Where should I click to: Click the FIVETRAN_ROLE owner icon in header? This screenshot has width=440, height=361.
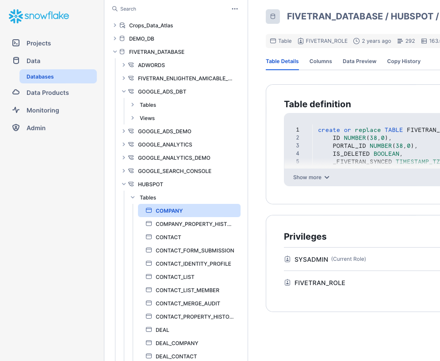301,41
